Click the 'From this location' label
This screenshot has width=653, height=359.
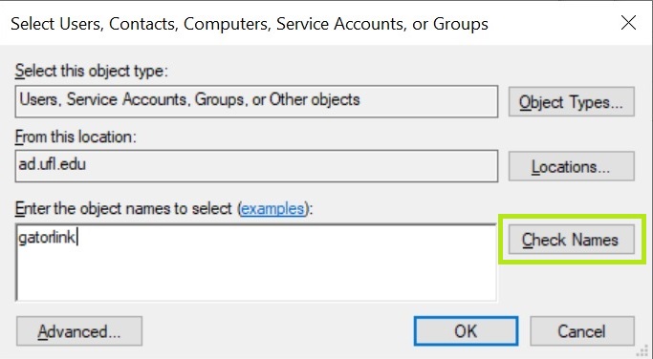click(x=76, y=137)
